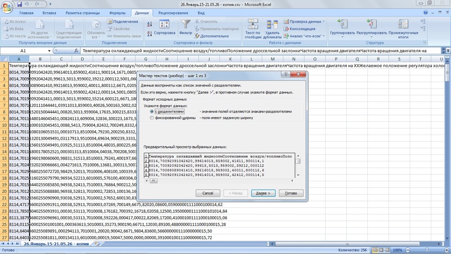Image resolution: width=451 pixels, height=254 pixels.
Task: Run Удалить дубликаты
Action: (x=272, y=29)
